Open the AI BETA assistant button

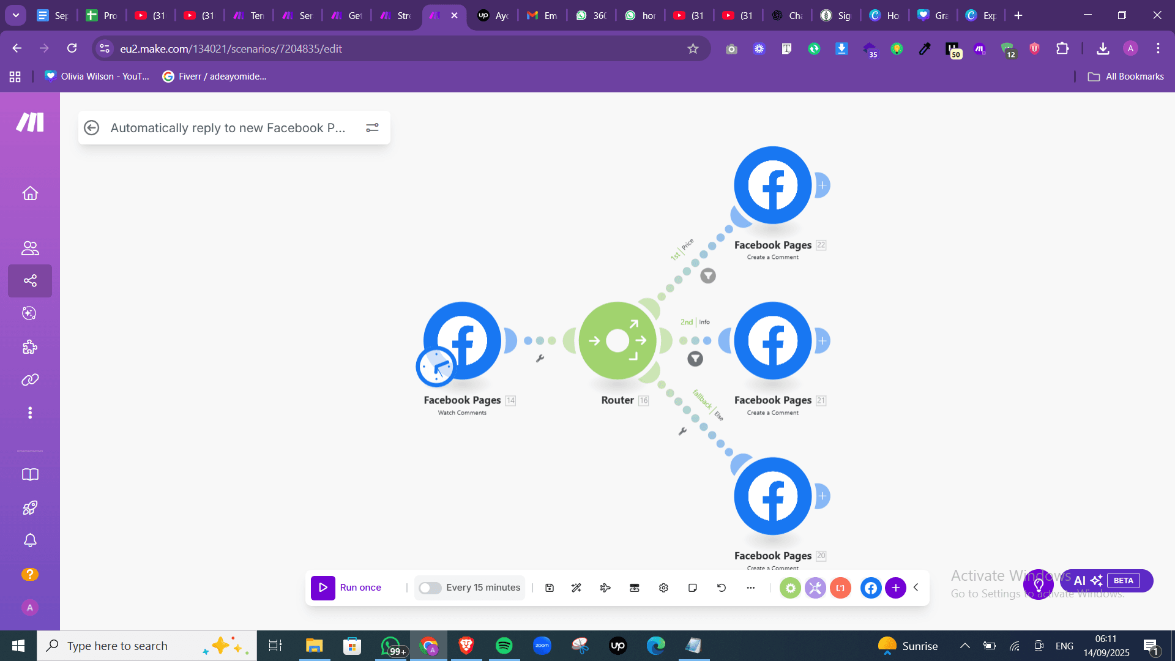coord(1106,581)
